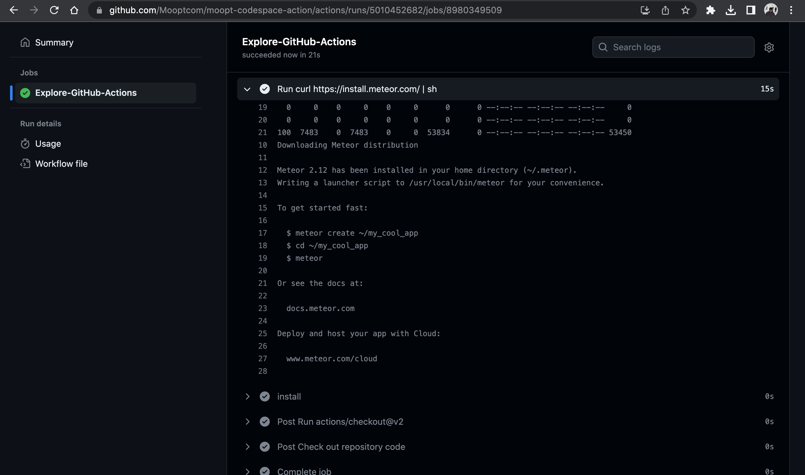
Task: Open the Summary page from sidebar
Action: [x=54, y=42]
